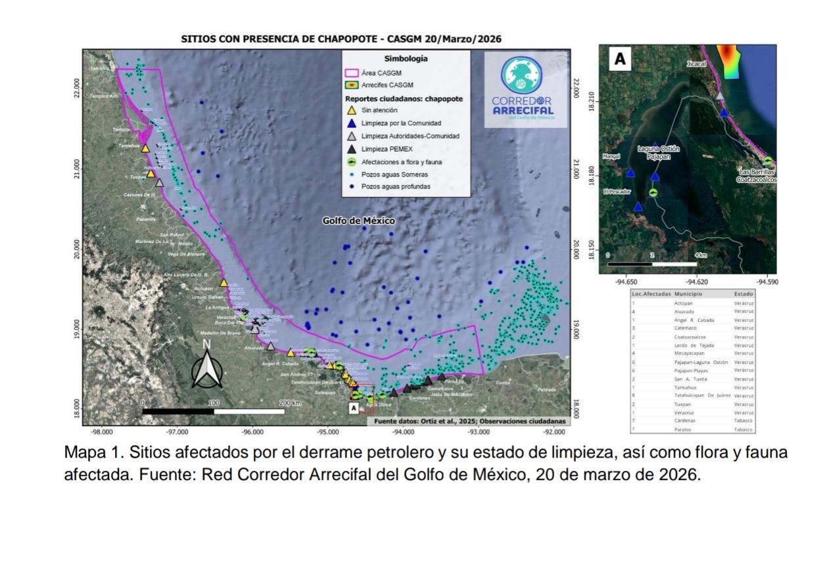The height and width of the screenshot is (564, 831).
Task: Select the 'Estado' table column header
Action: (744, 293)
